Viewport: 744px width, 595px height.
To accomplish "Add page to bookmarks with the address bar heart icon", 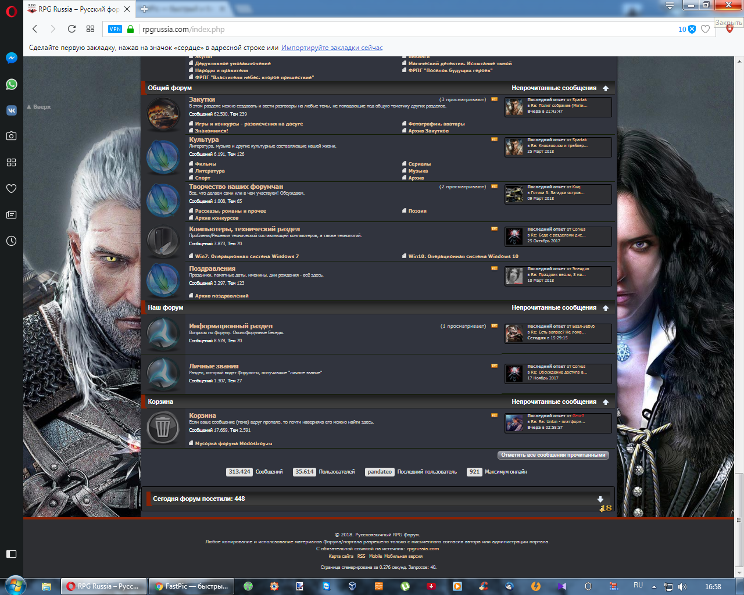I will pos(705,29).
